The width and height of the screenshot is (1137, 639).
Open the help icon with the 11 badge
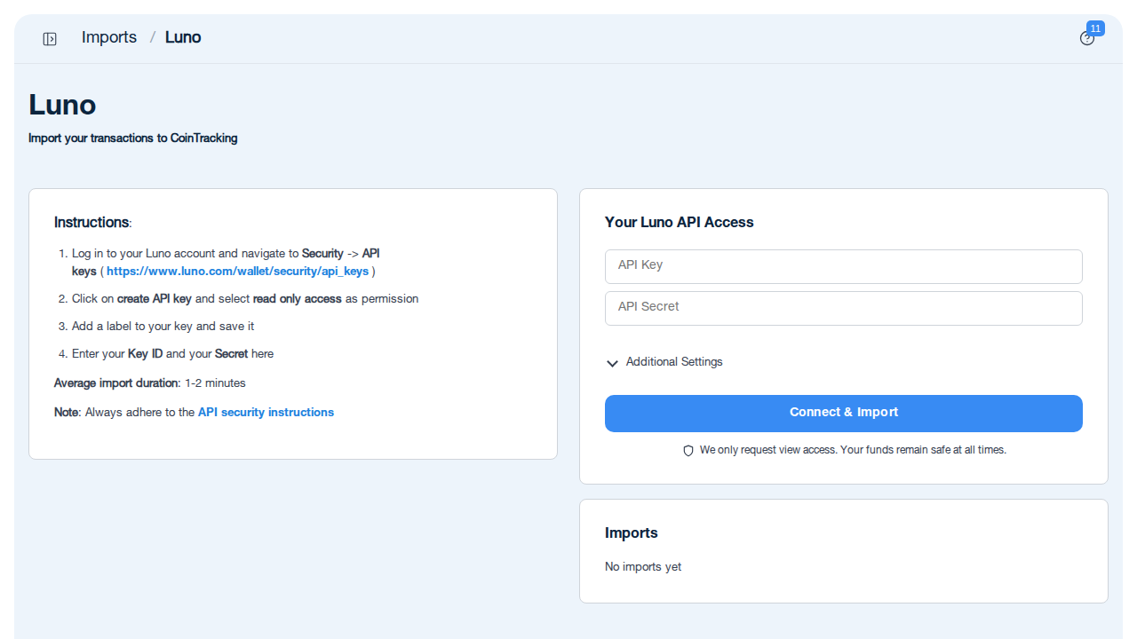(x=1087, y=38)
